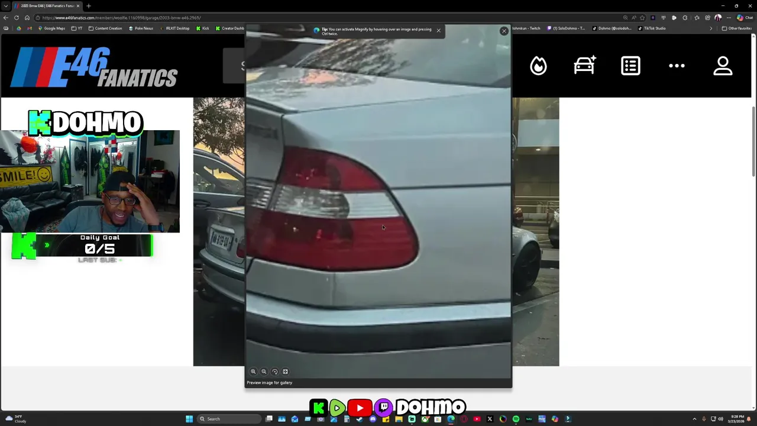Toggle Read aloud in address bar
Screen dimensions: 757x426
coord(633,18)
